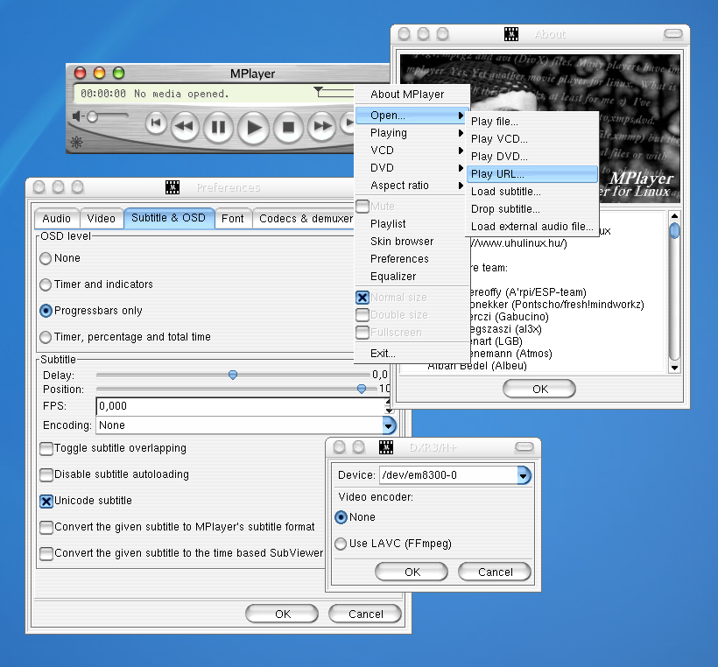Click the FPS spinner arrows

[388, 406]
